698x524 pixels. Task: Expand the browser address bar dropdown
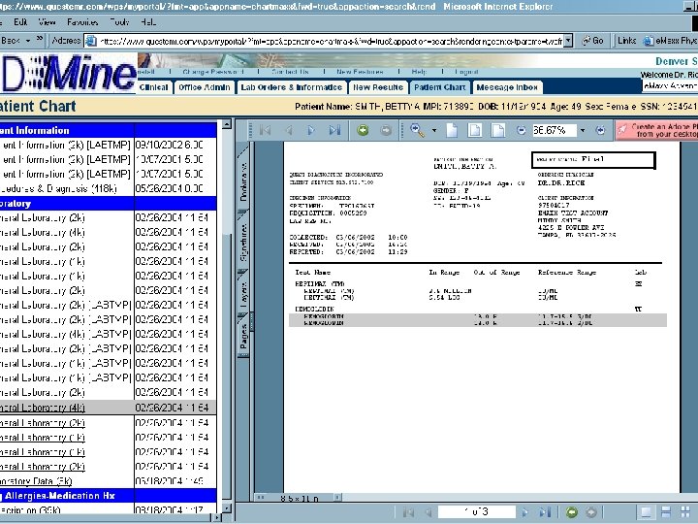(x=568, y=41)
